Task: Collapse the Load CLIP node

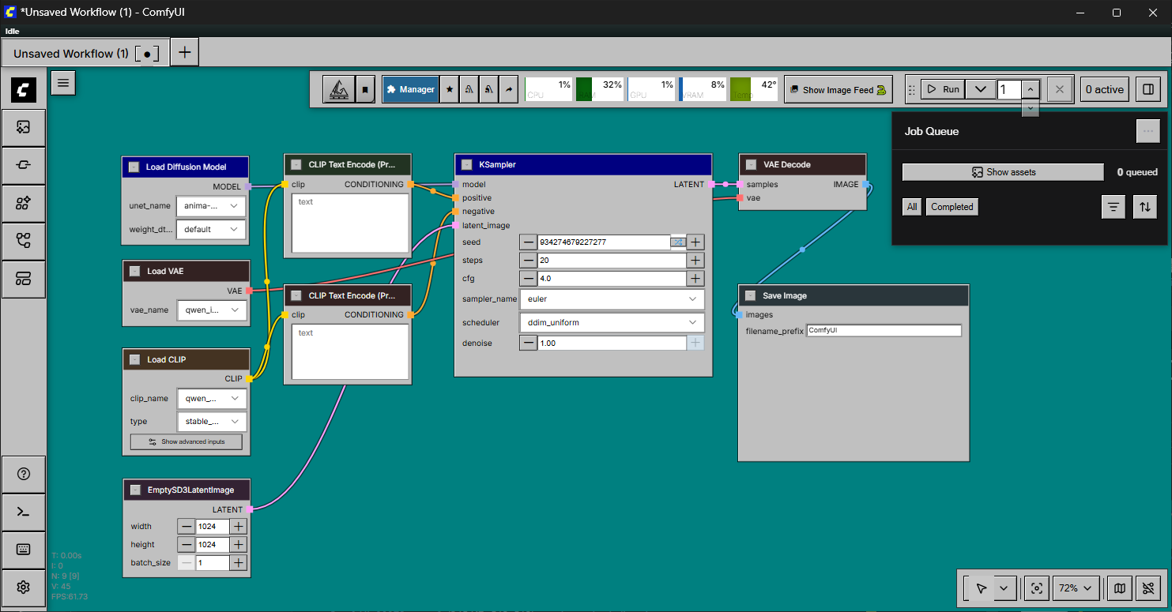Action: coord(134,359)
